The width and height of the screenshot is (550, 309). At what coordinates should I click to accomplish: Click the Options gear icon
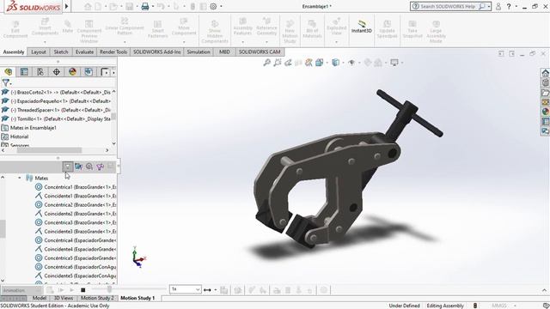pyautogui.click(x=213, y=6)
